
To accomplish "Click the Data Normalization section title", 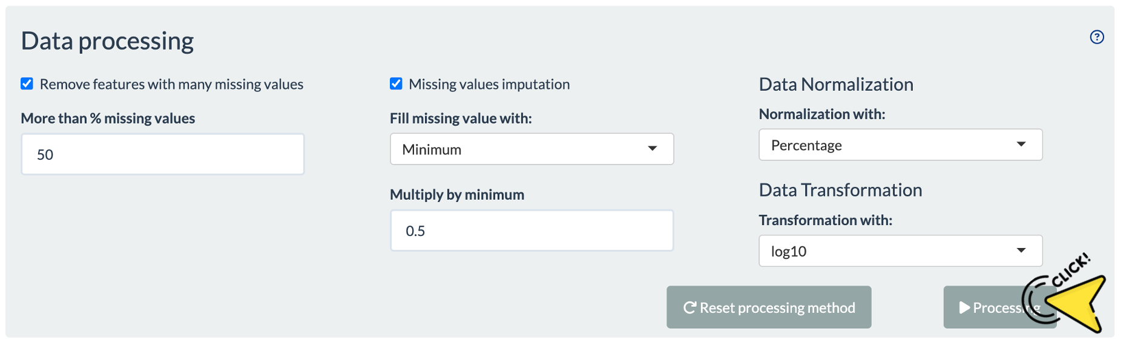I will (835, 85).
